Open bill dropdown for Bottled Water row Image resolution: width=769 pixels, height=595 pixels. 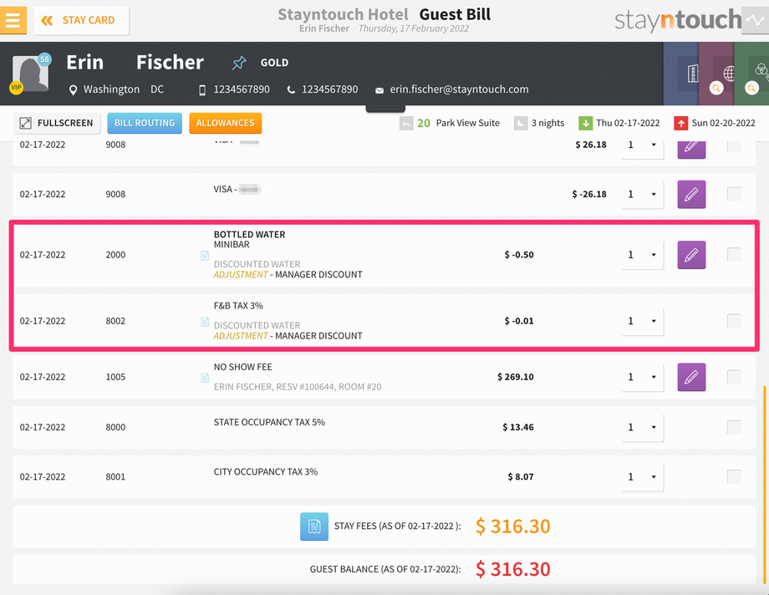click(x=643, y=255)
